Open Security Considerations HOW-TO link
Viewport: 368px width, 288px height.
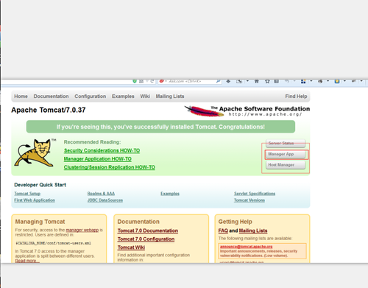[102, 150]
